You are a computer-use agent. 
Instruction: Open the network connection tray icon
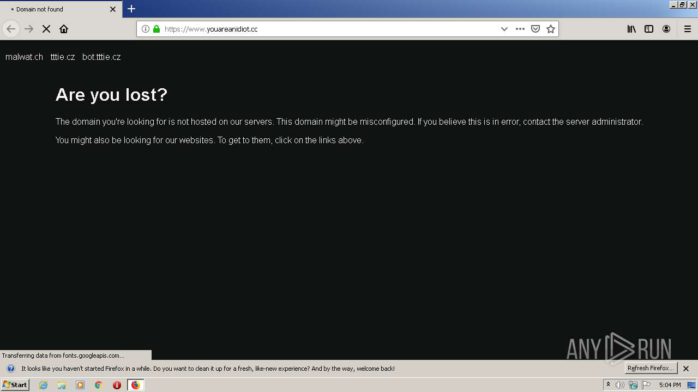point(633,385)
